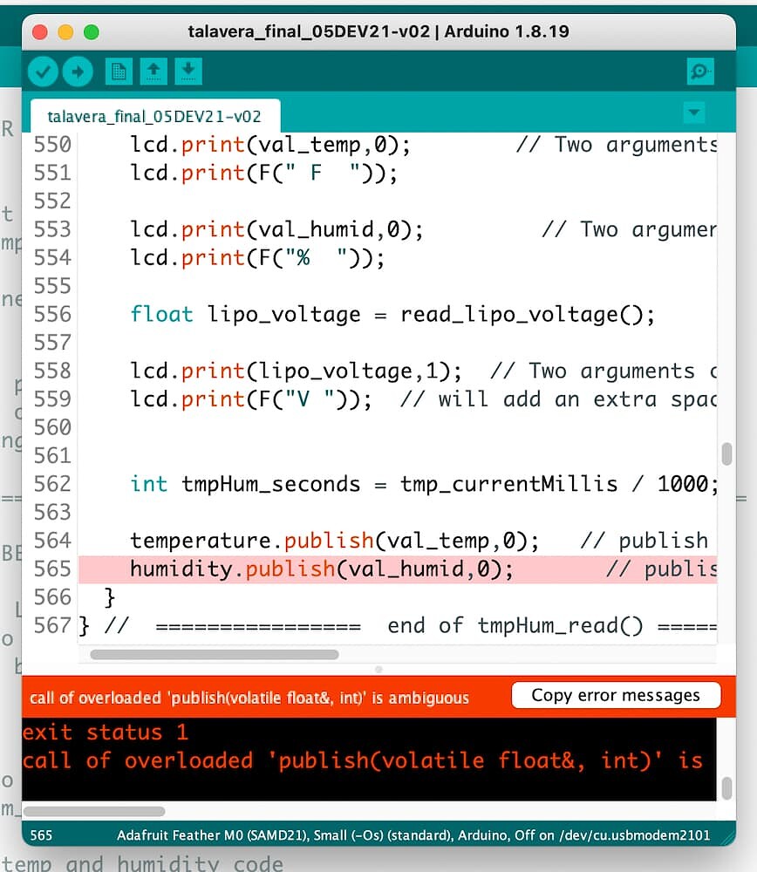Image resolution: width=757 pixels, height=872 pixels.
Task: Create a new sketch
Action: (x=119, y=72)
